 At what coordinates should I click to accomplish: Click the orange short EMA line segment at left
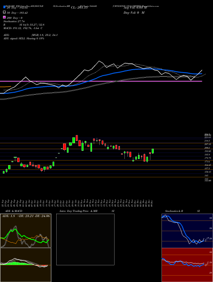pos(6,87)
